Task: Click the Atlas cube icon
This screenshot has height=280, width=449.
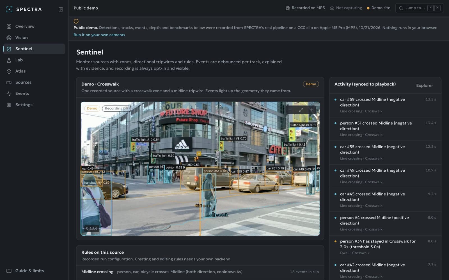Action: [9, 71]
